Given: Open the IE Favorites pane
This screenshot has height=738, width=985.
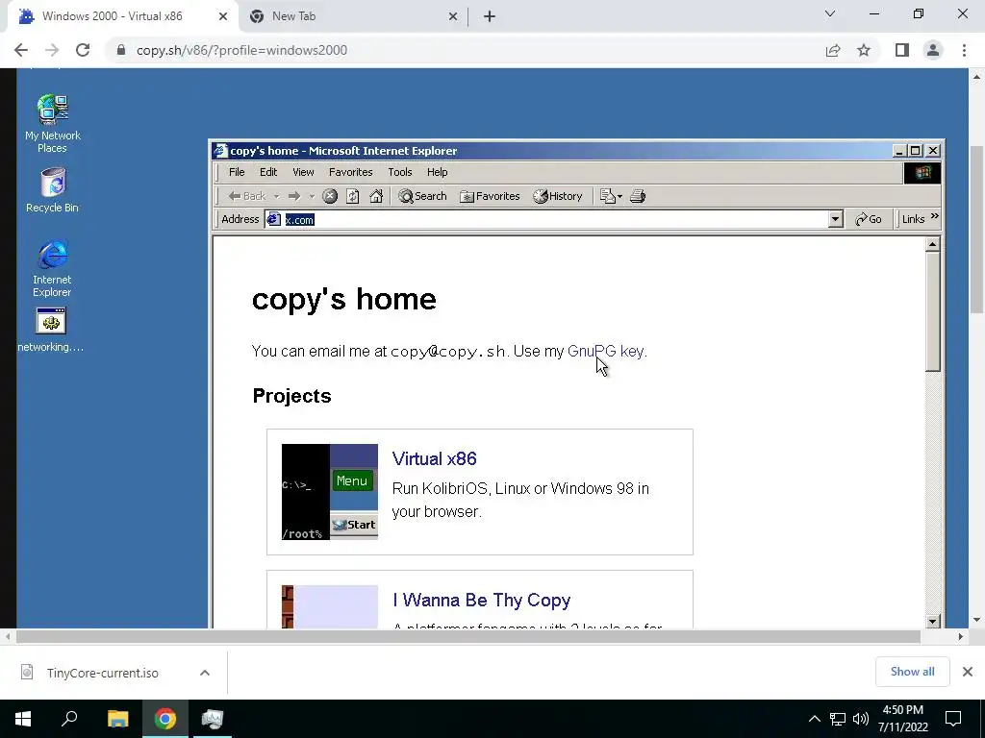Looking at the screenshot, I should click(x=490, y=196).
